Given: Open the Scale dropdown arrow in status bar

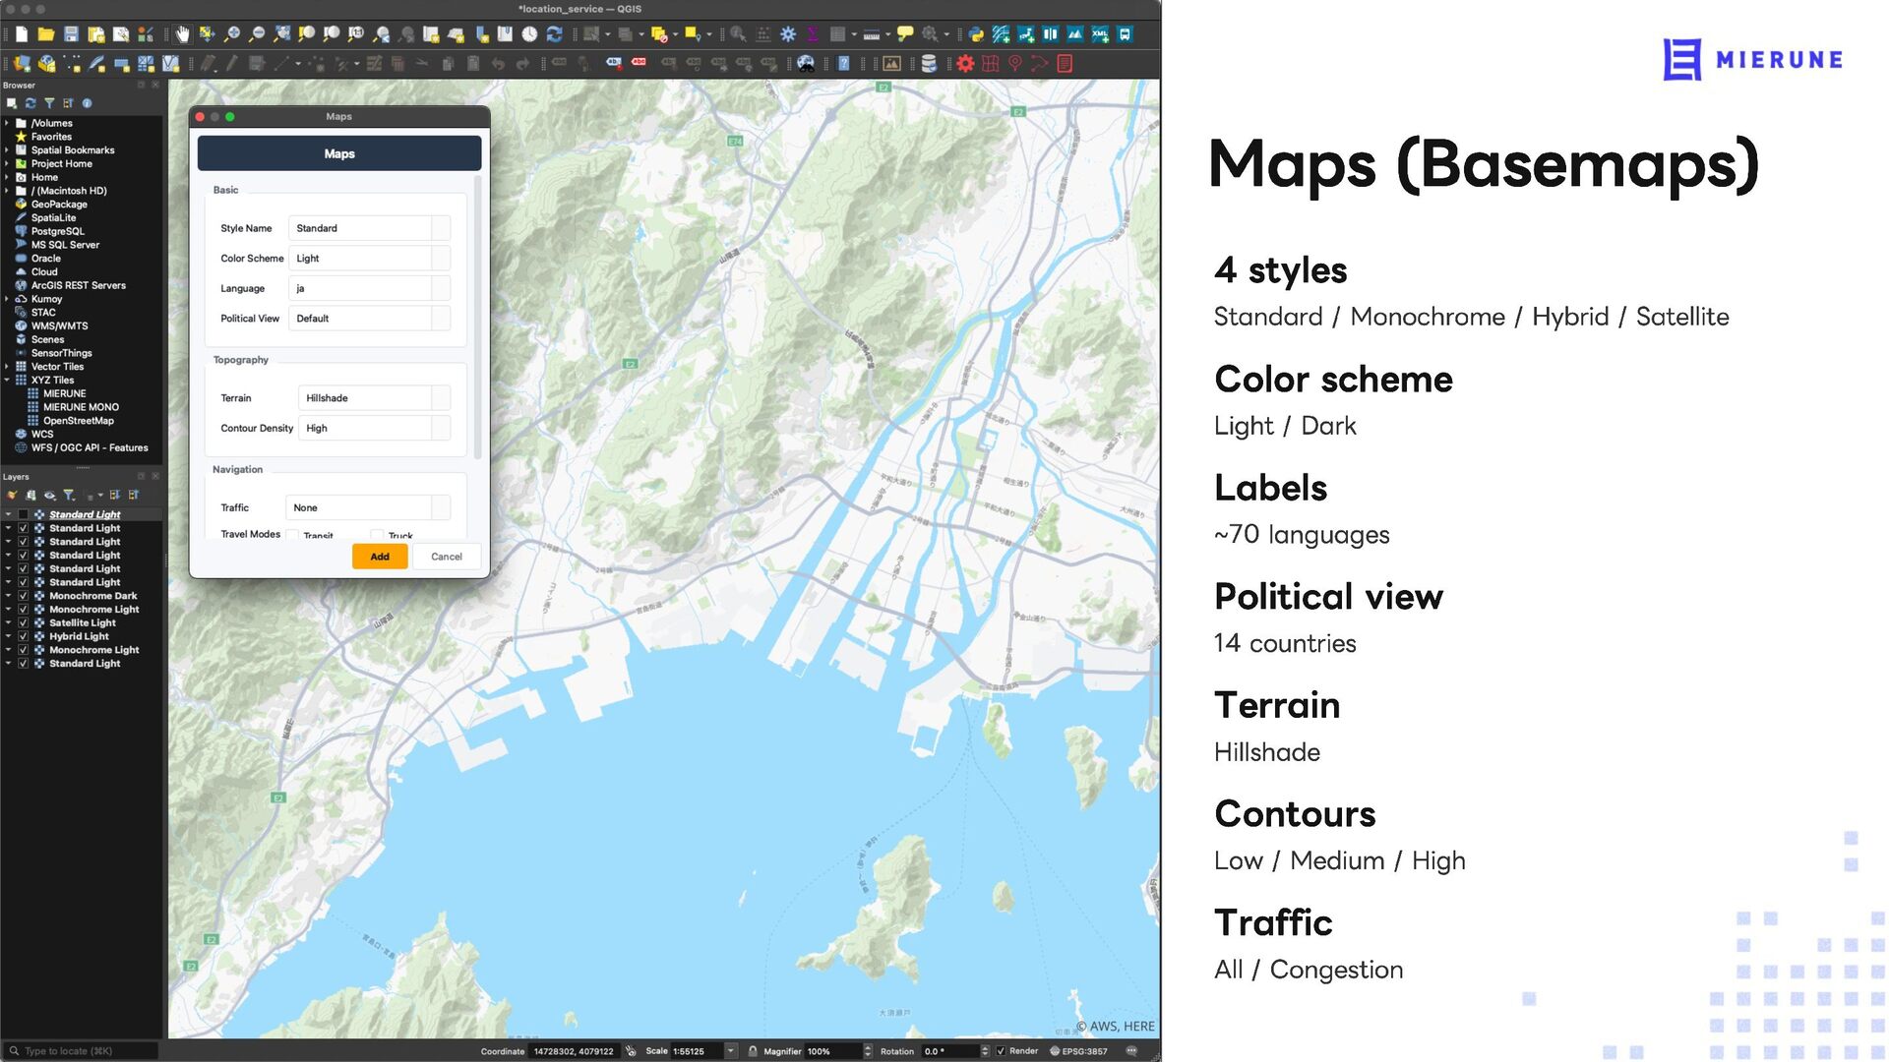Looking at the screenshot, I should coord(731,1051).
